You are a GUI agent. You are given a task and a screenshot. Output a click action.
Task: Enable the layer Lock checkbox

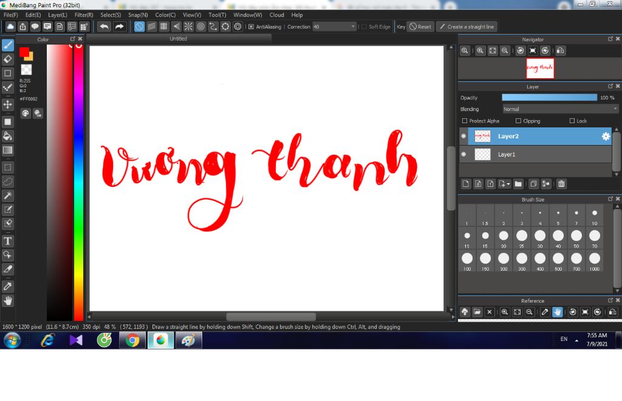point(572,121)
